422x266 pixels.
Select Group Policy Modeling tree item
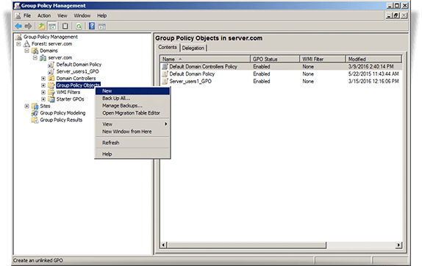(62, 113)
